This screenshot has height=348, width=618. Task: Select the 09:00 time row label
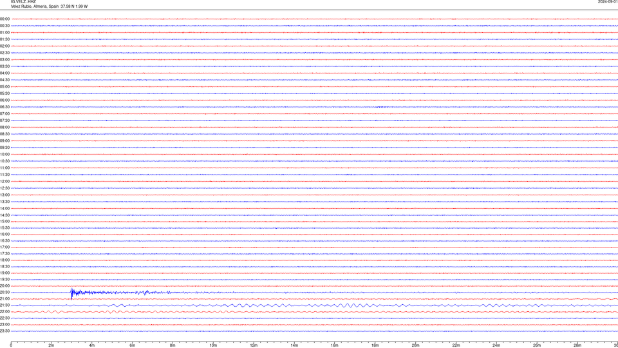tap(5, 141)
